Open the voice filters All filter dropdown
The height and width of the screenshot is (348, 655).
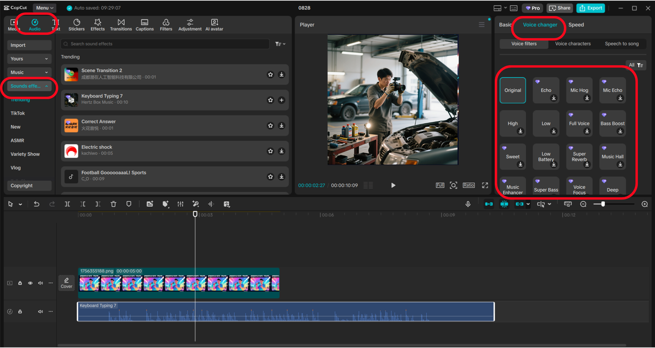[636, 65]
